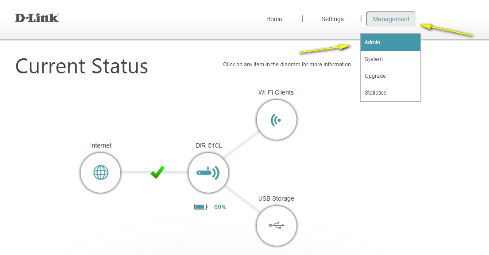Screen dimensions: 489x255
Task: Open the Settings navigation item
Action: (x=332, y=19)
